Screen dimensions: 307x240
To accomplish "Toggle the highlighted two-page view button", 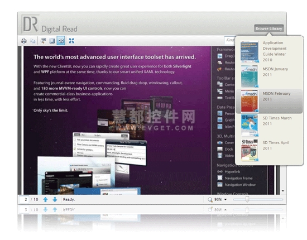I will coord(61,41).
